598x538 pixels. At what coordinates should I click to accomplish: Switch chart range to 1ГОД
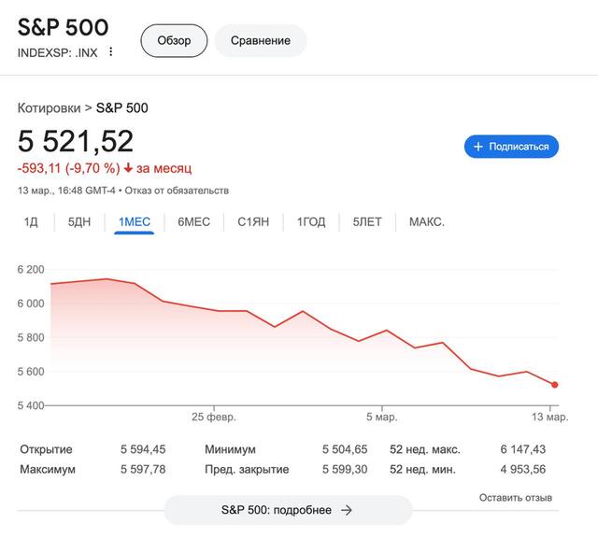(x=311, y=222)
